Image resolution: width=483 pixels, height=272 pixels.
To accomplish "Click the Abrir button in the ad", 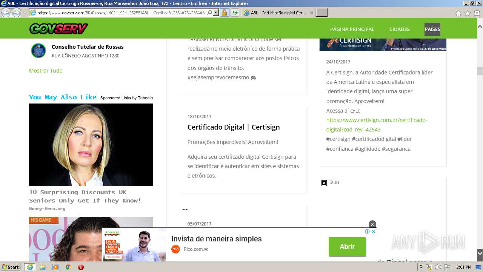I will click(347, 247).
